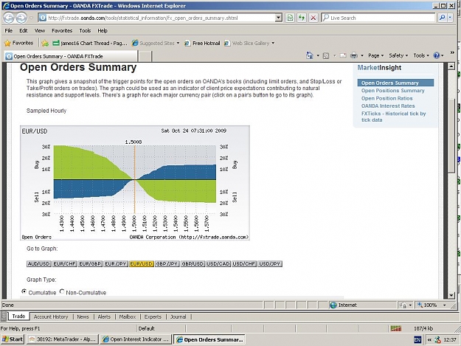Switch to the Account History terminal tab
The image size is (461, 346).
(x=51, y=316)
